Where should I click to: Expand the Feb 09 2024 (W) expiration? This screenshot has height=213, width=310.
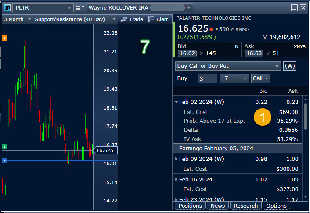[x=177, y=159]
